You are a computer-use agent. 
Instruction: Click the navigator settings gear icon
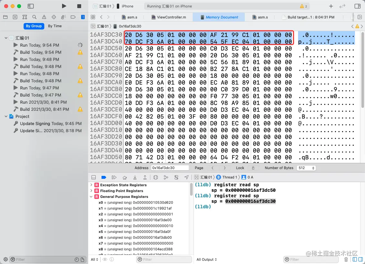5,259
